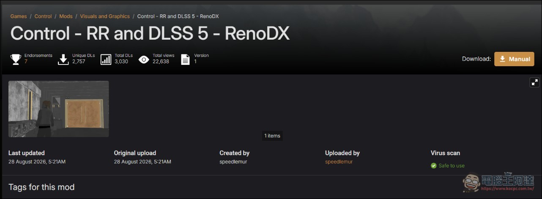Click the green Safe to use checkmark icon
Image resolution: width=542 pixels, height=199 pixels.
433,166
